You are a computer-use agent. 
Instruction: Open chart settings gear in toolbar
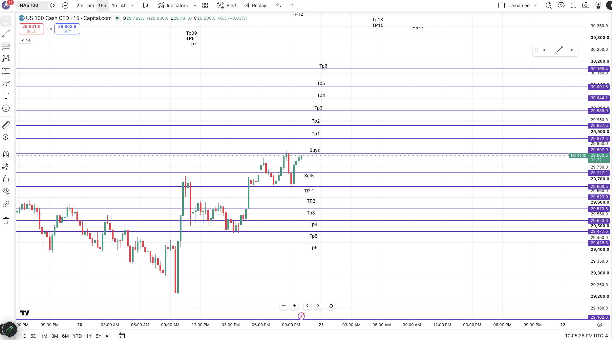[561, 5]
